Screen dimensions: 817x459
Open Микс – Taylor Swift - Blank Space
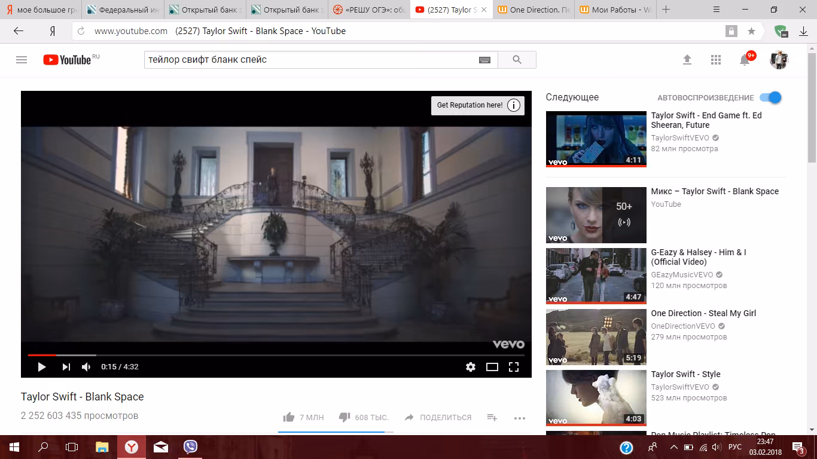coord(715,191)
